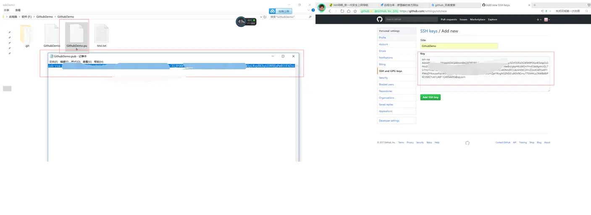Click 此电脑 in the breadcrumb path

click(13, 17)
